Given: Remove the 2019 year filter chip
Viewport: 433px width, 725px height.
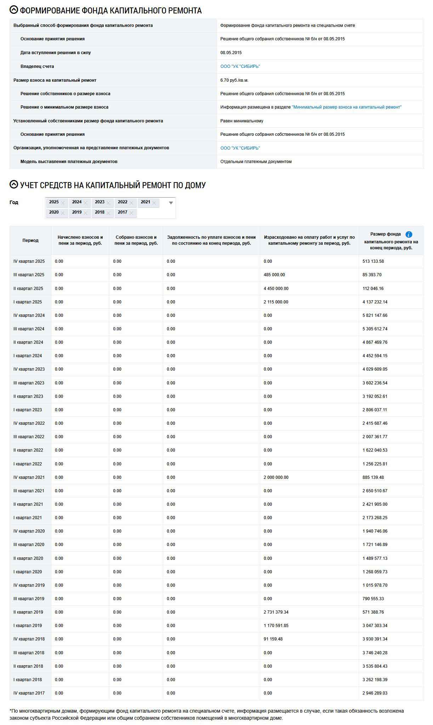Looking at the screenshot, I should 85,213.
